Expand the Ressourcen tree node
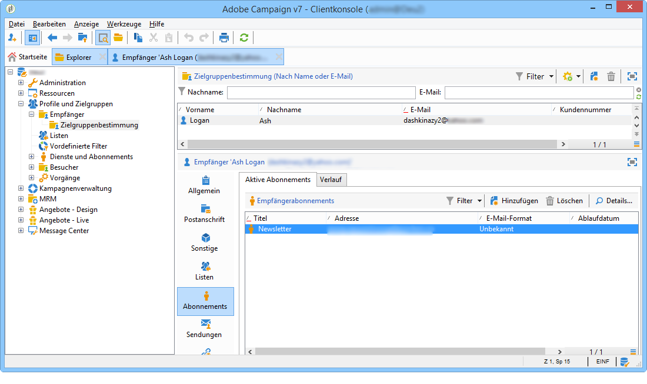This screenshot has height=384, width=647. coord(21,93)
